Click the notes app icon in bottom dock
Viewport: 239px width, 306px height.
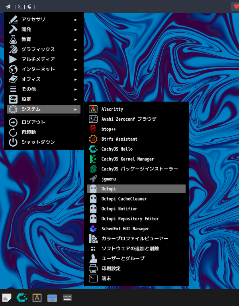[7, 298]
